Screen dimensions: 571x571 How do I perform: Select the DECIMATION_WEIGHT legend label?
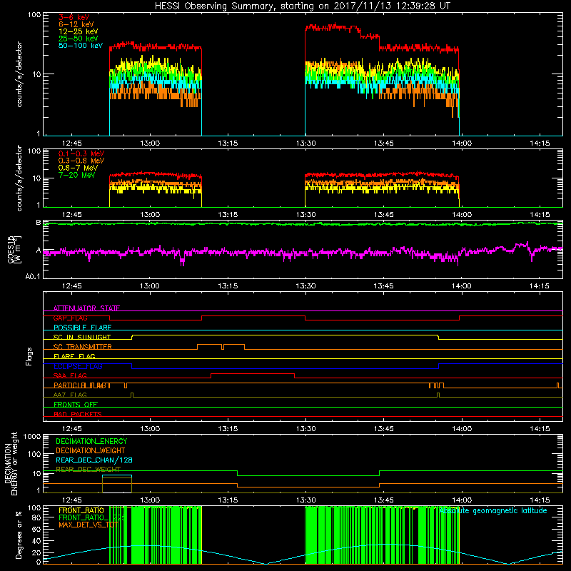point(91,450)
